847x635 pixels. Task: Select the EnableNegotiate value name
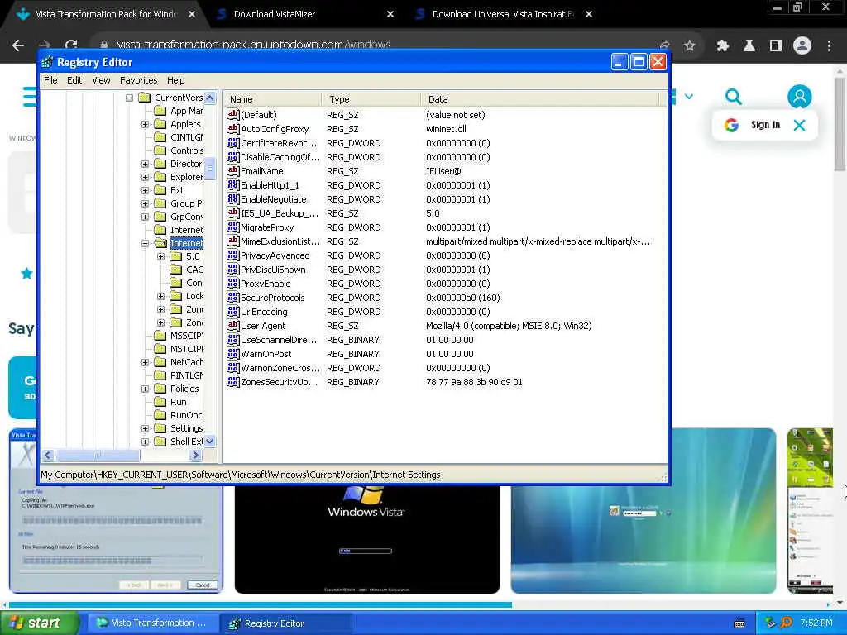click(x=273, y=199)
